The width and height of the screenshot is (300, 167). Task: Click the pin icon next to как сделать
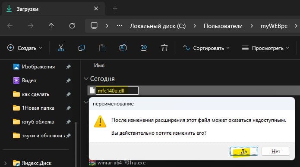(68, 94)
